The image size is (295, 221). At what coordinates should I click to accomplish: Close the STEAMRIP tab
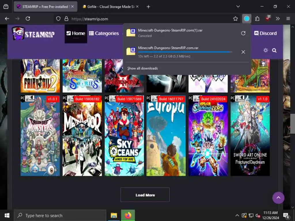click(72, 7)
